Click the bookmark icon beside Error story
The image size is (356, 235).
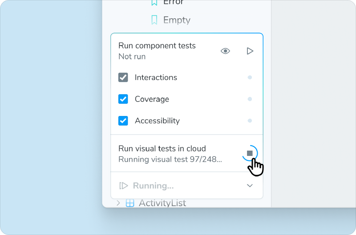(x=154, y=3)
